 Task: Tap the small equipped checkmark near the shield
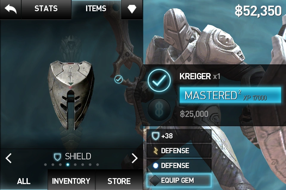point(119,79)
